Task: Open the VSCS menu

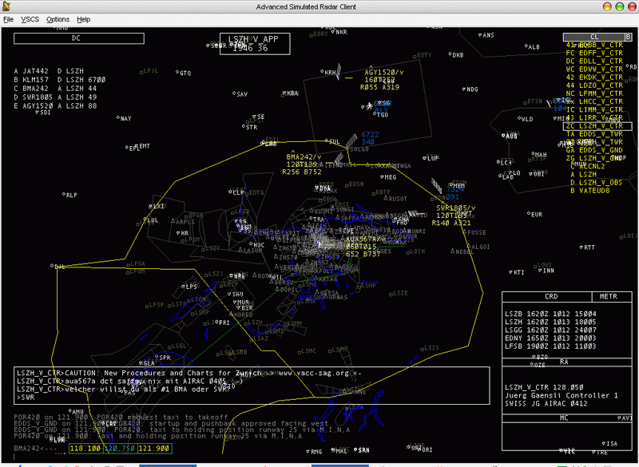Action: [30, 18]
